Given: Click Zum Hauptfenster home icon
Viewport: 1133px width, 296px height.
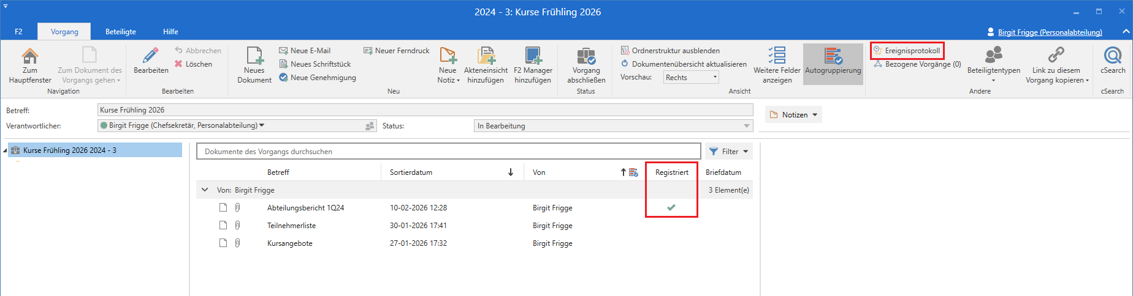Looking at the screenshot, I should (x=29, y=57).
